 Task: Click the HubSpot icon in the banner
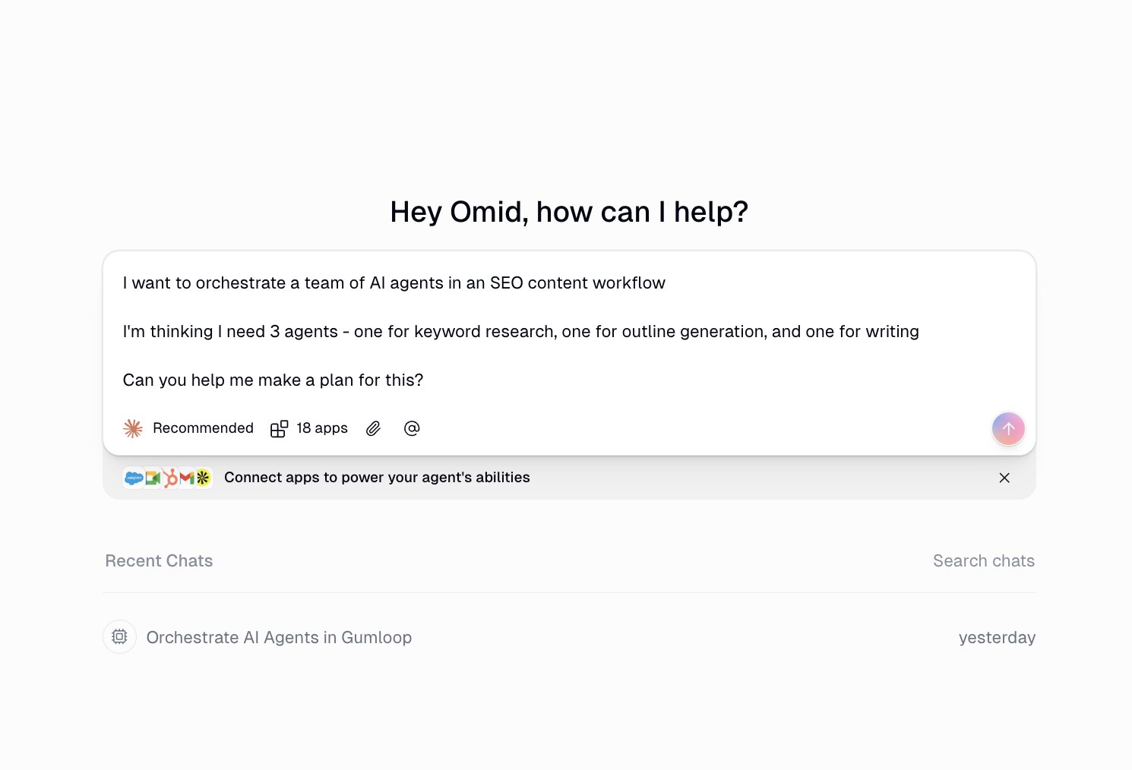coord(169,477)
